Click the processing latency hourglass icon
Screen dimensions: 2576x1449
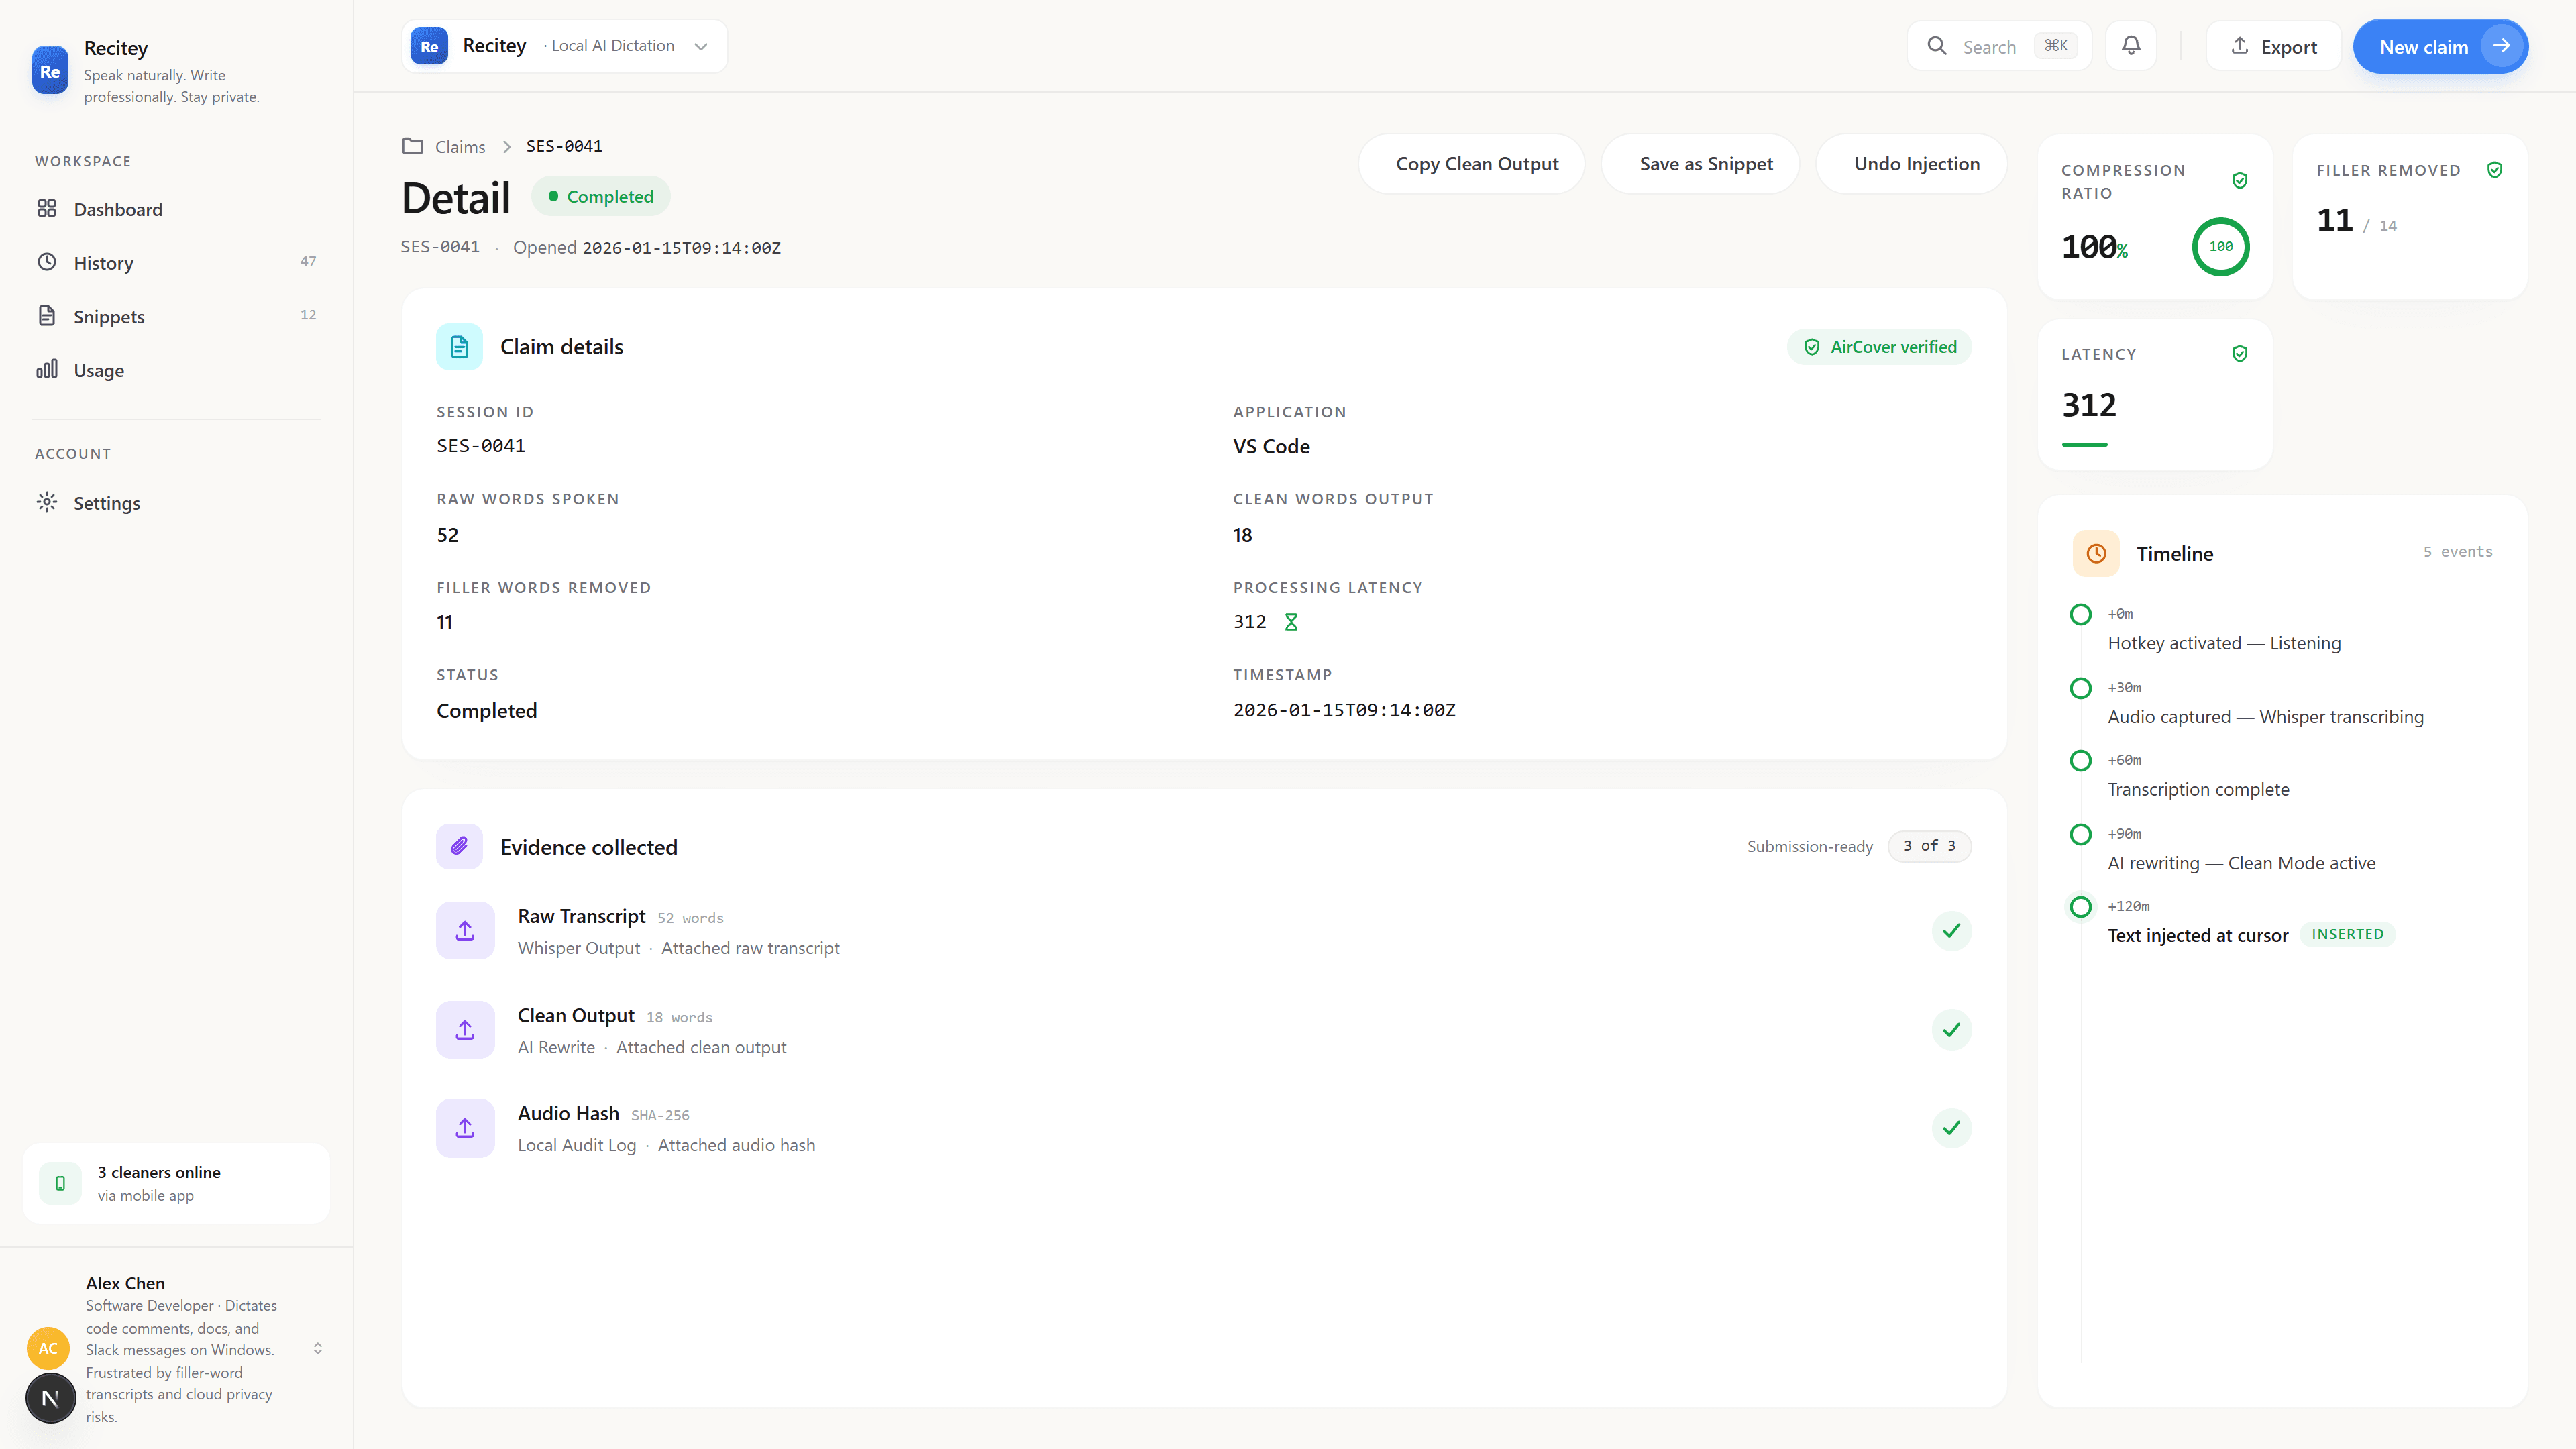pyautogui.click(x=1291, y=622)
